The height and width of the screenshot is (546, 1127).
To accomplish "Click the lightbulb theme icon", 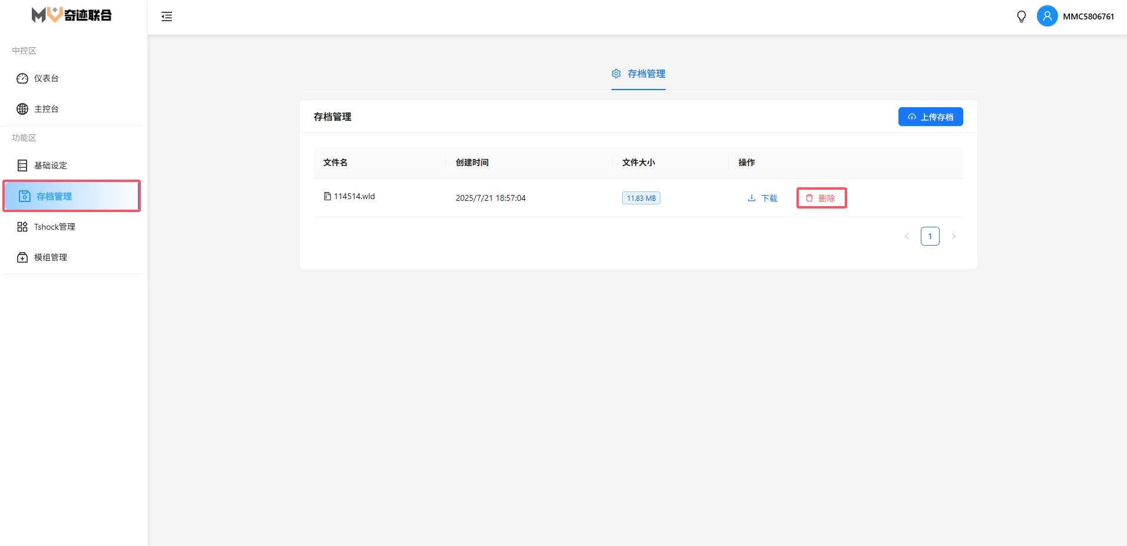I will [1022, 16].
